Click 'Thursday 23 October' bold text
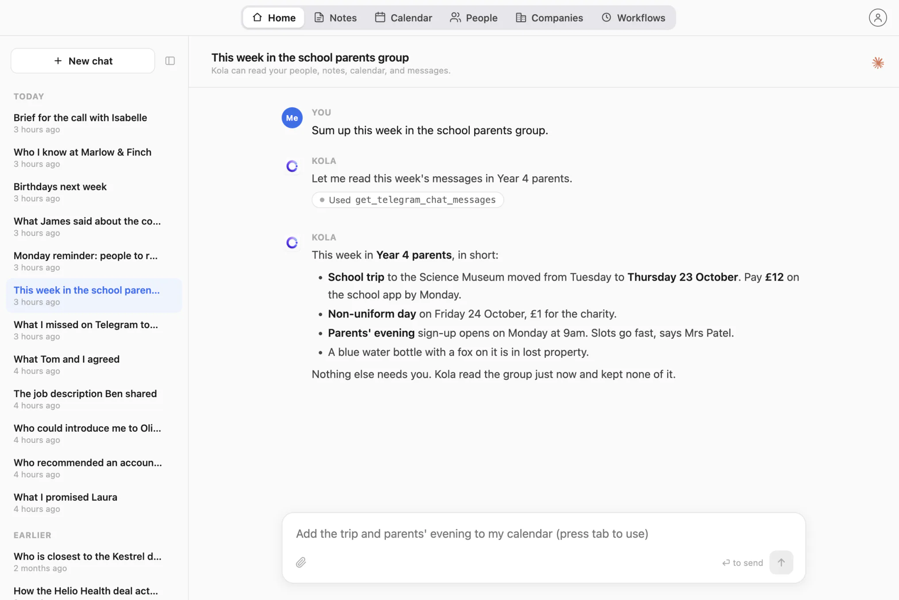The height and width of the screenshot is (600, 899). pyautogui.click(x=683, y=277)
